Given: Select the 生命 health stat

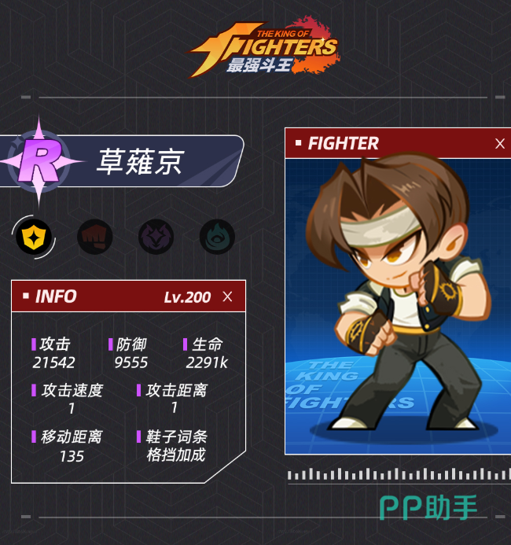Looking at the screenshot, I should pyautogui.click(x=206, y=353).
